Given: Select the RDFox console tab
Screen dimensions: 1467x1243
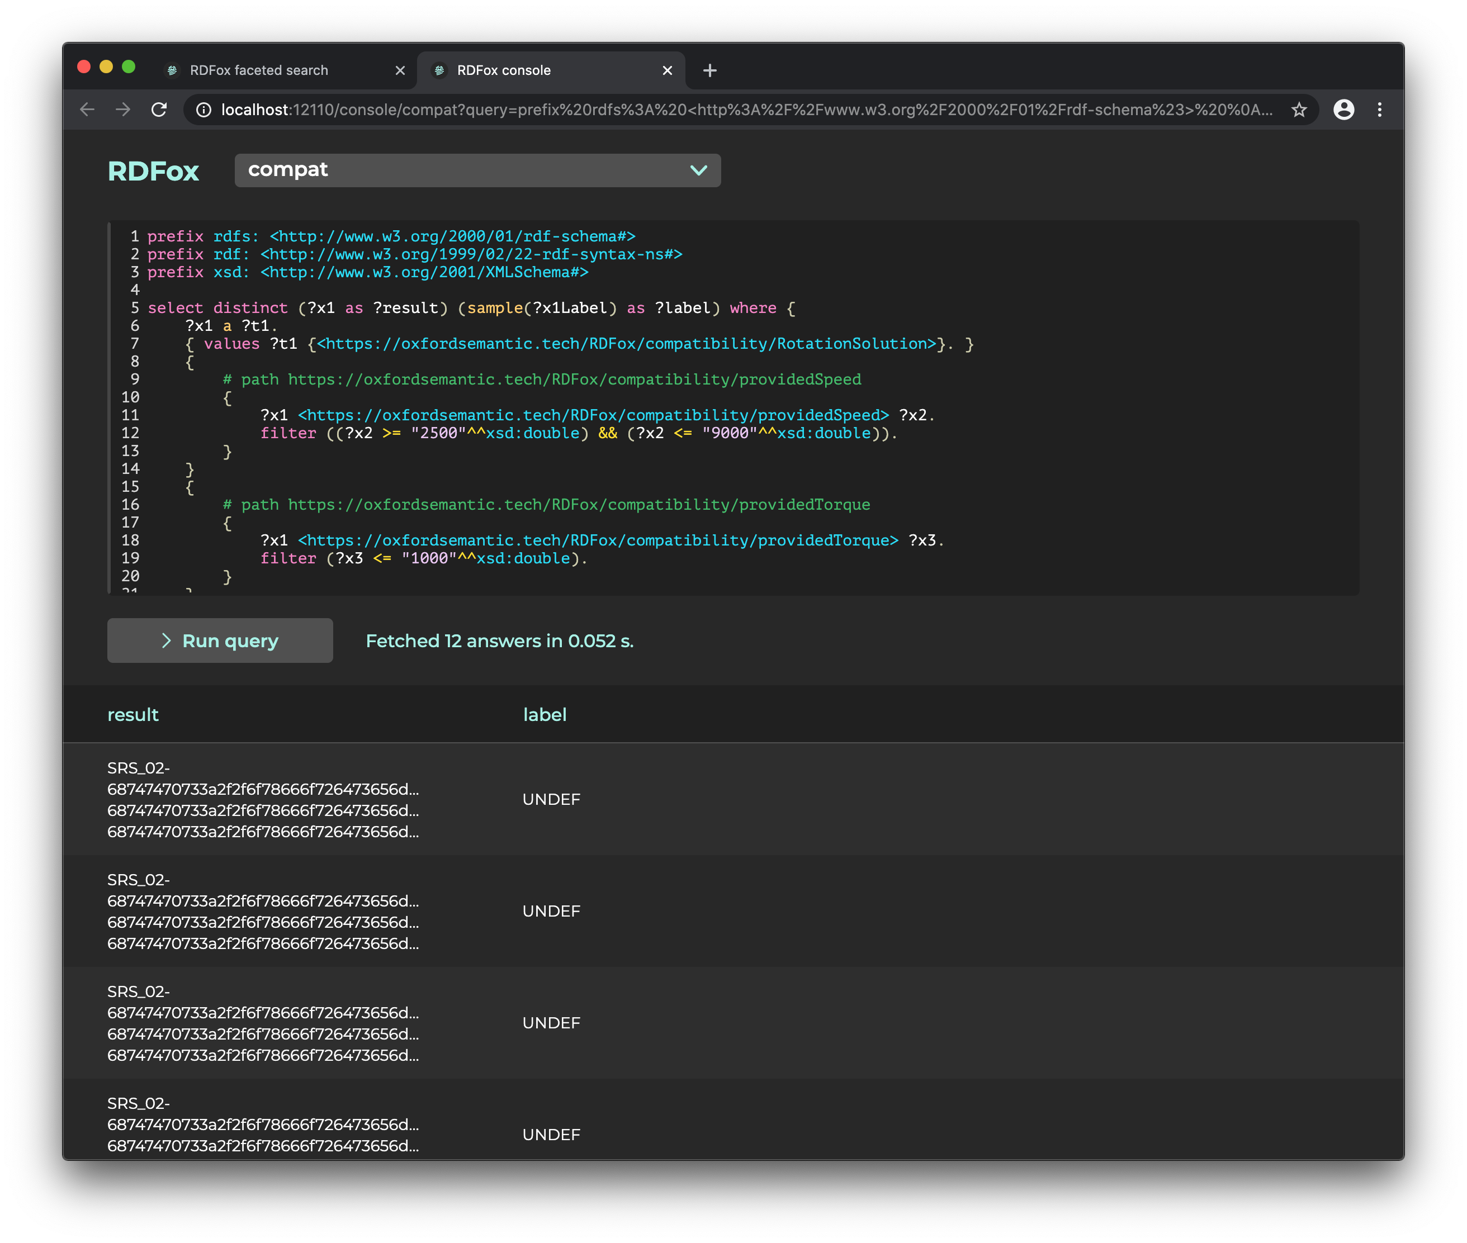Looking at the screenshot, I should (503, 70).
